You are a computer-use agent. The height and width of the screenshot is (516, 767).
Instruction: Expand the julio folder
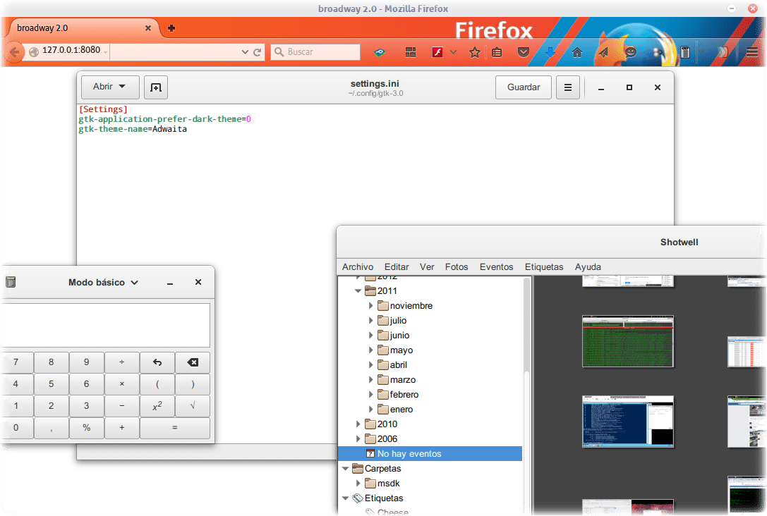[370, 321]
